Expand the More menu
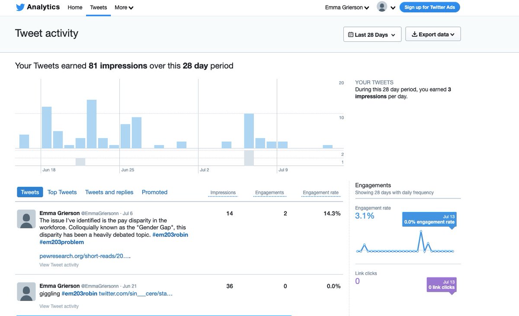This screenshot has width=519, height=316. [x=124, y=7]
